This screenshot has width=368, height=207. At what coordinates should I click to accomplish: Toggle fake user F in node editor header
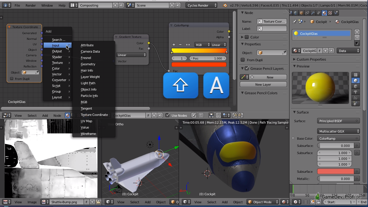click(148, 115)
